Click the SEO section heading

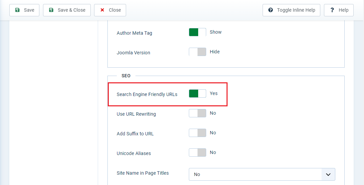click(x=126, y=76)
